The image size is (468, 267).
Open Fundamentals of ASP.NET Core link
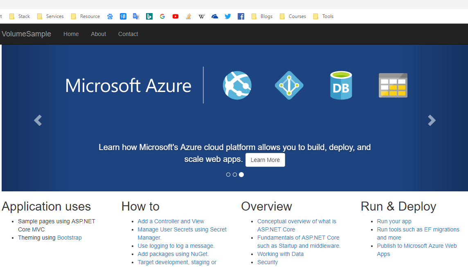click(299, 242)
